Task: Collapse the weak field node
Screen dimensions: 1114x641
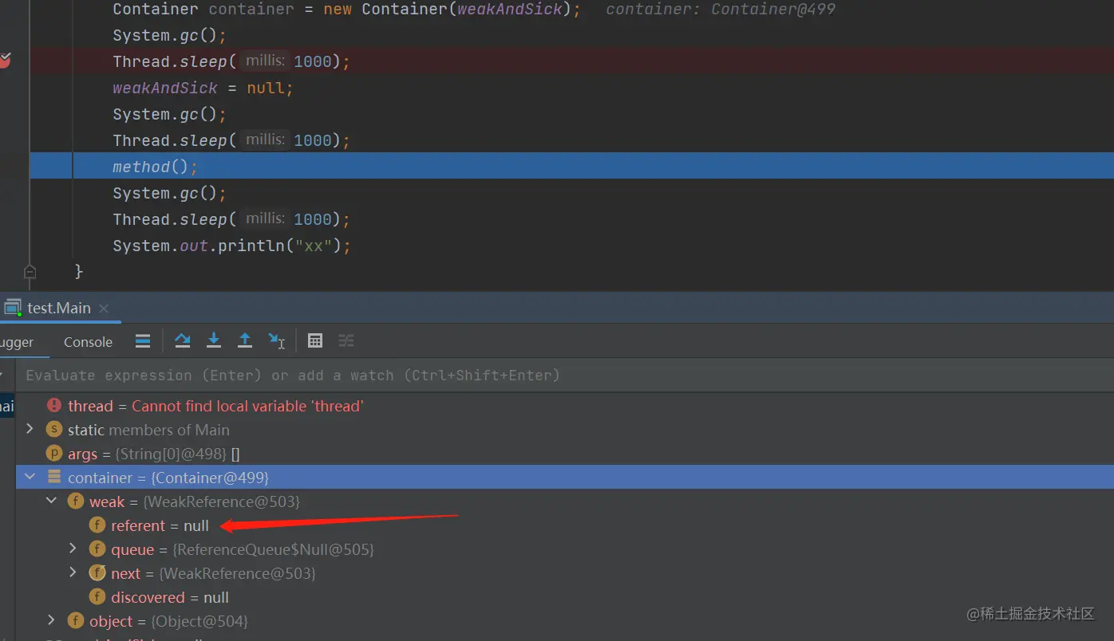Action: [x=52, y=501]
